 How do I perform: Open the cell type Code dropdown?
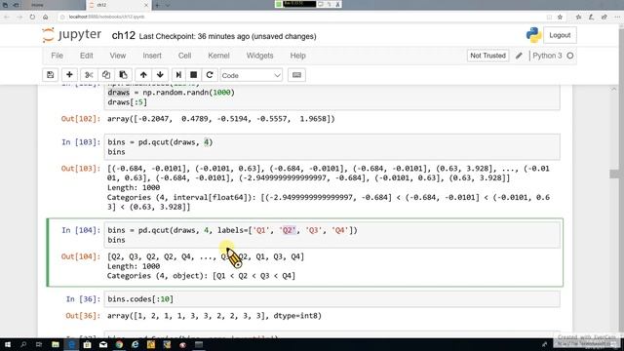252,75
